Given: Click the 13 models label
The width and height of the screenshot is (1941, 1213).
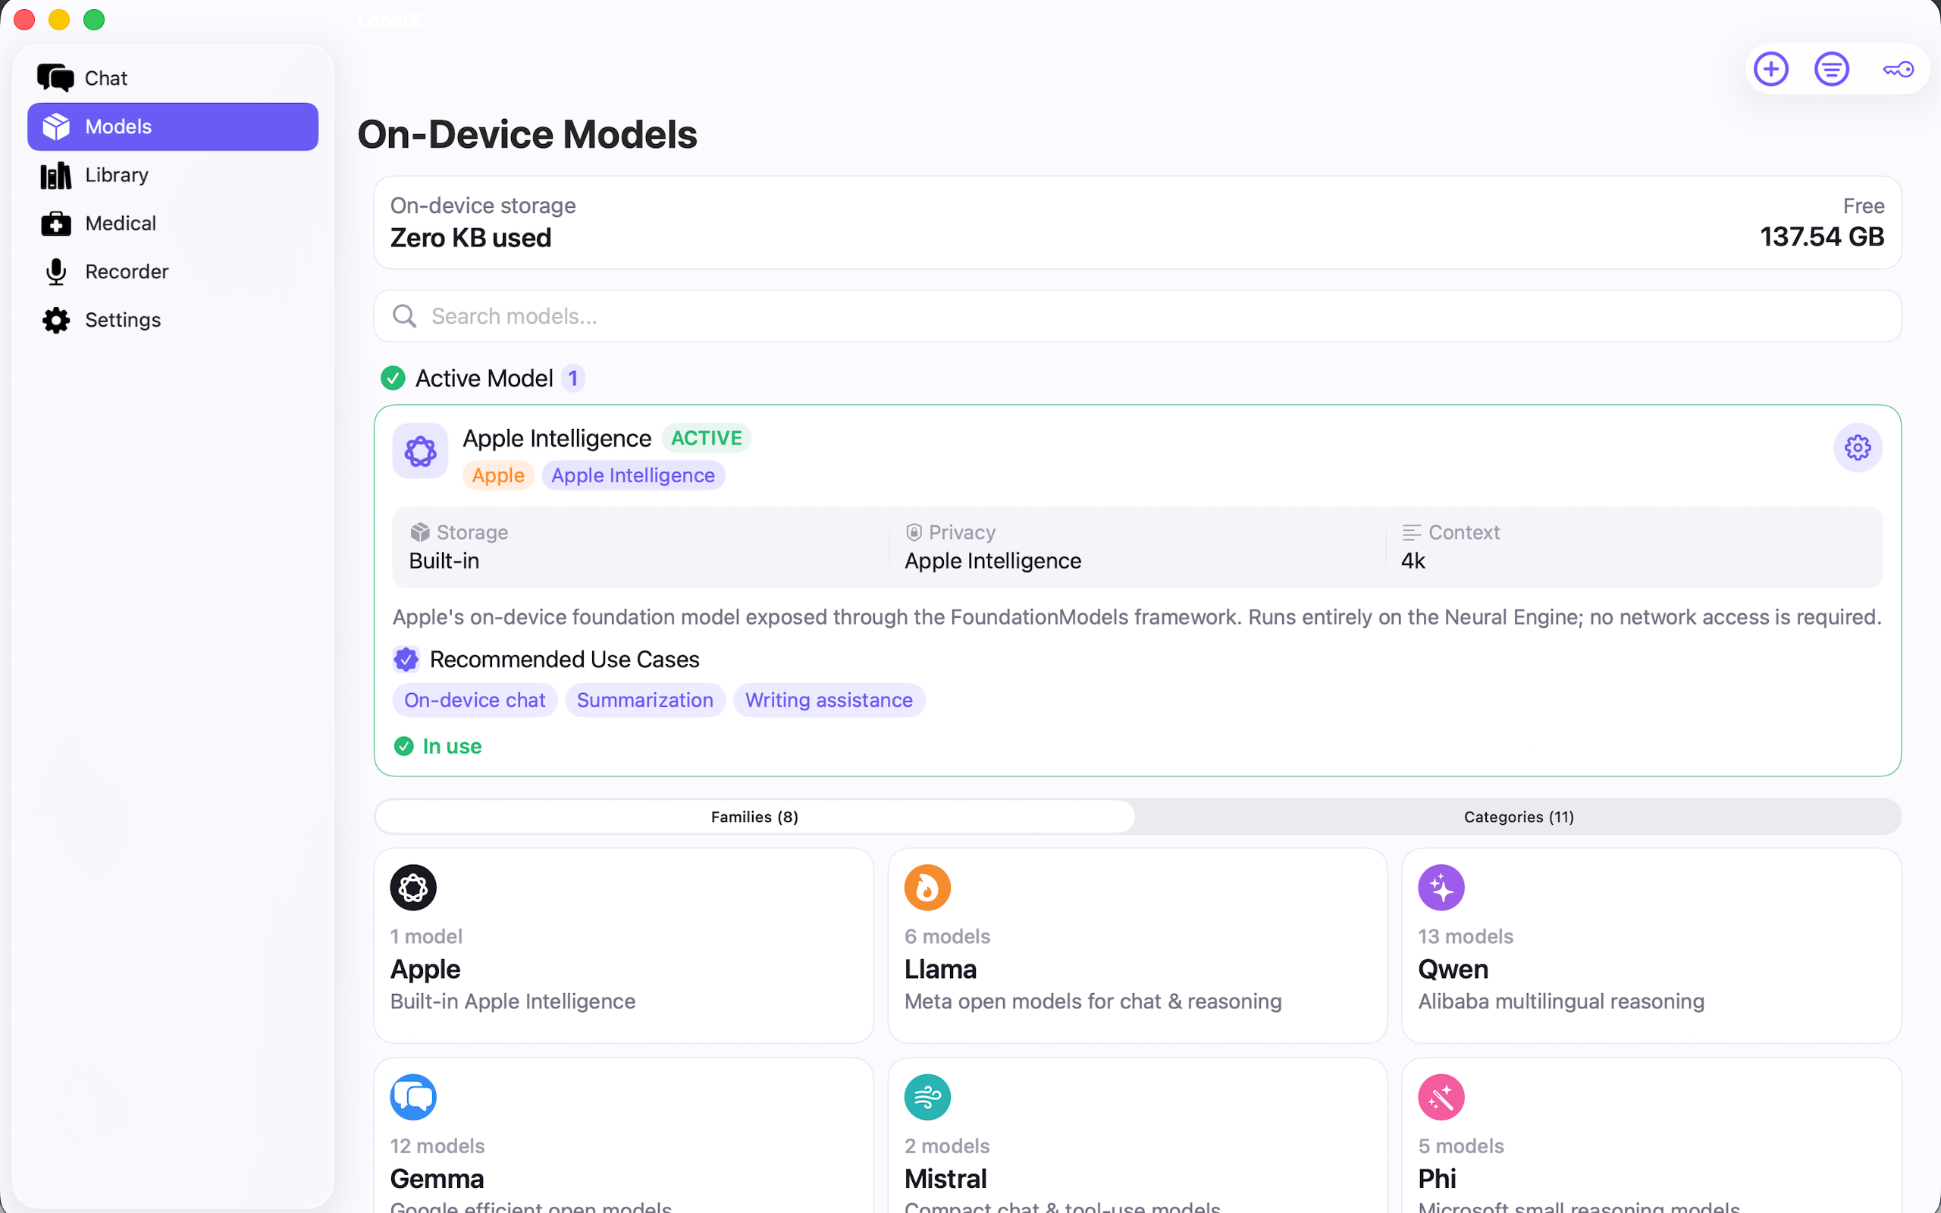Looking at the screenshot, I should tap(1466, 936).
